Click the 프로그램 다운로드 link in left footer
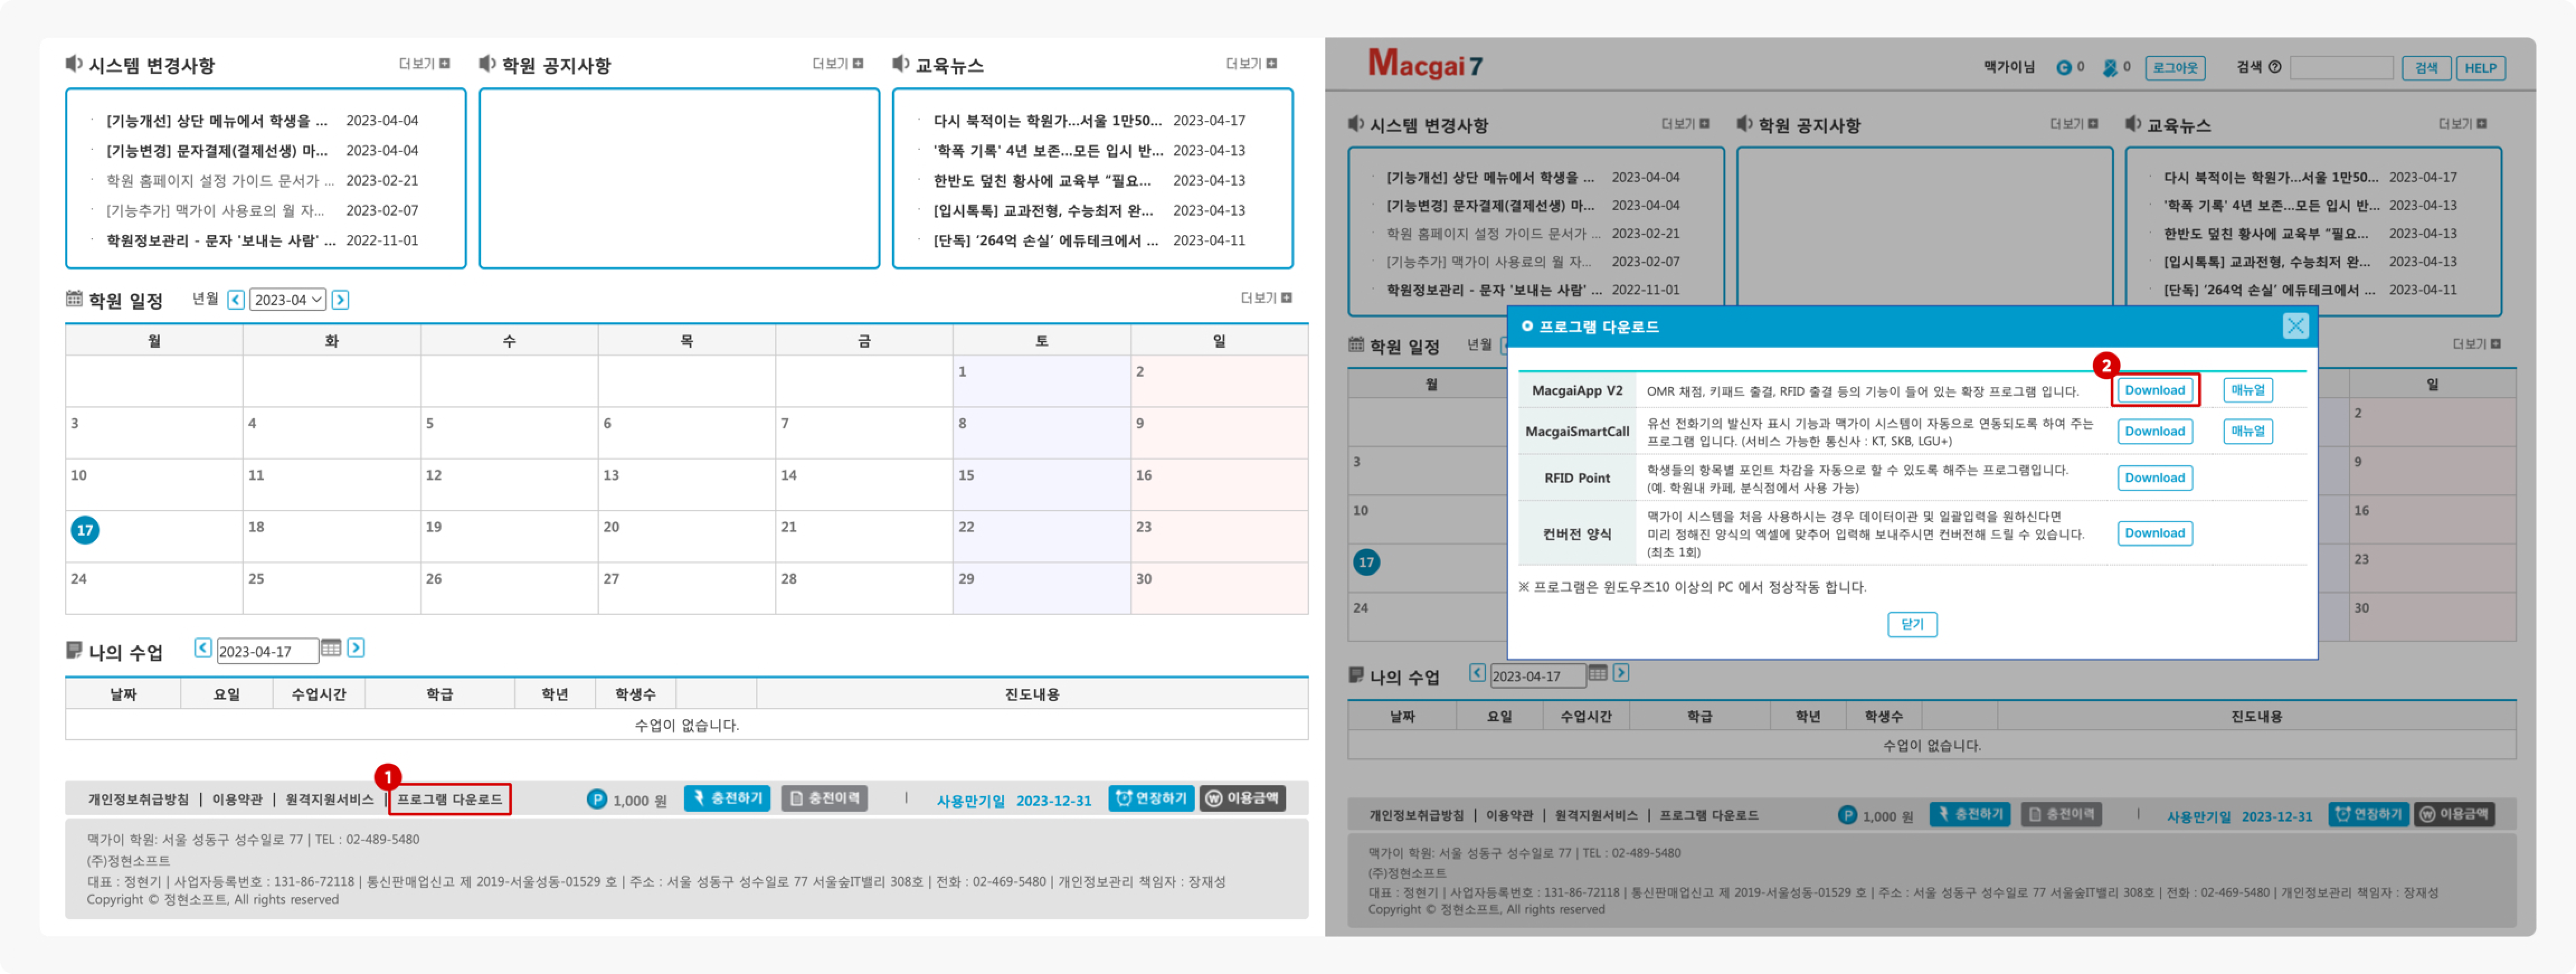Image resolution: width=2576 pixels, height=974 pixels. 449,799
